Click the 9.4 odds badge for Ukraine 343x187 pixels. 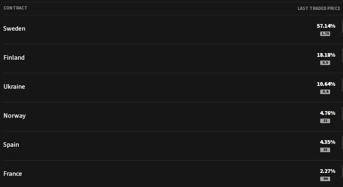tap(325, 92)
